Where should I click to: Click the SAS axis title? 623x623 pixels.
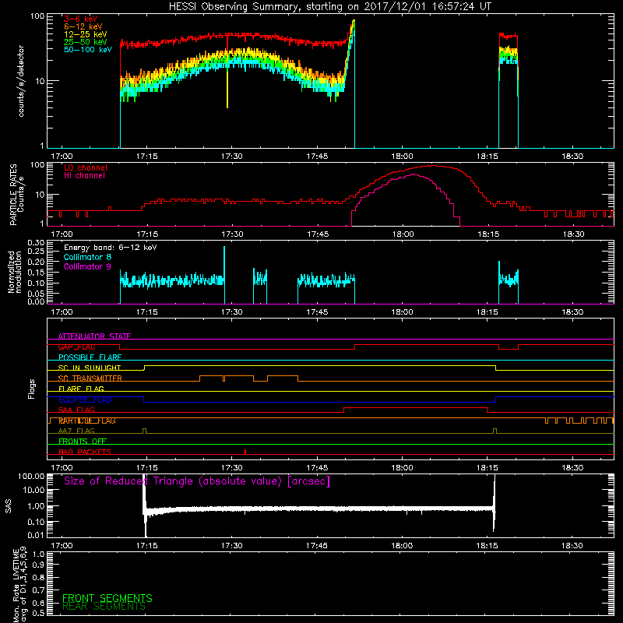(9, 506)
